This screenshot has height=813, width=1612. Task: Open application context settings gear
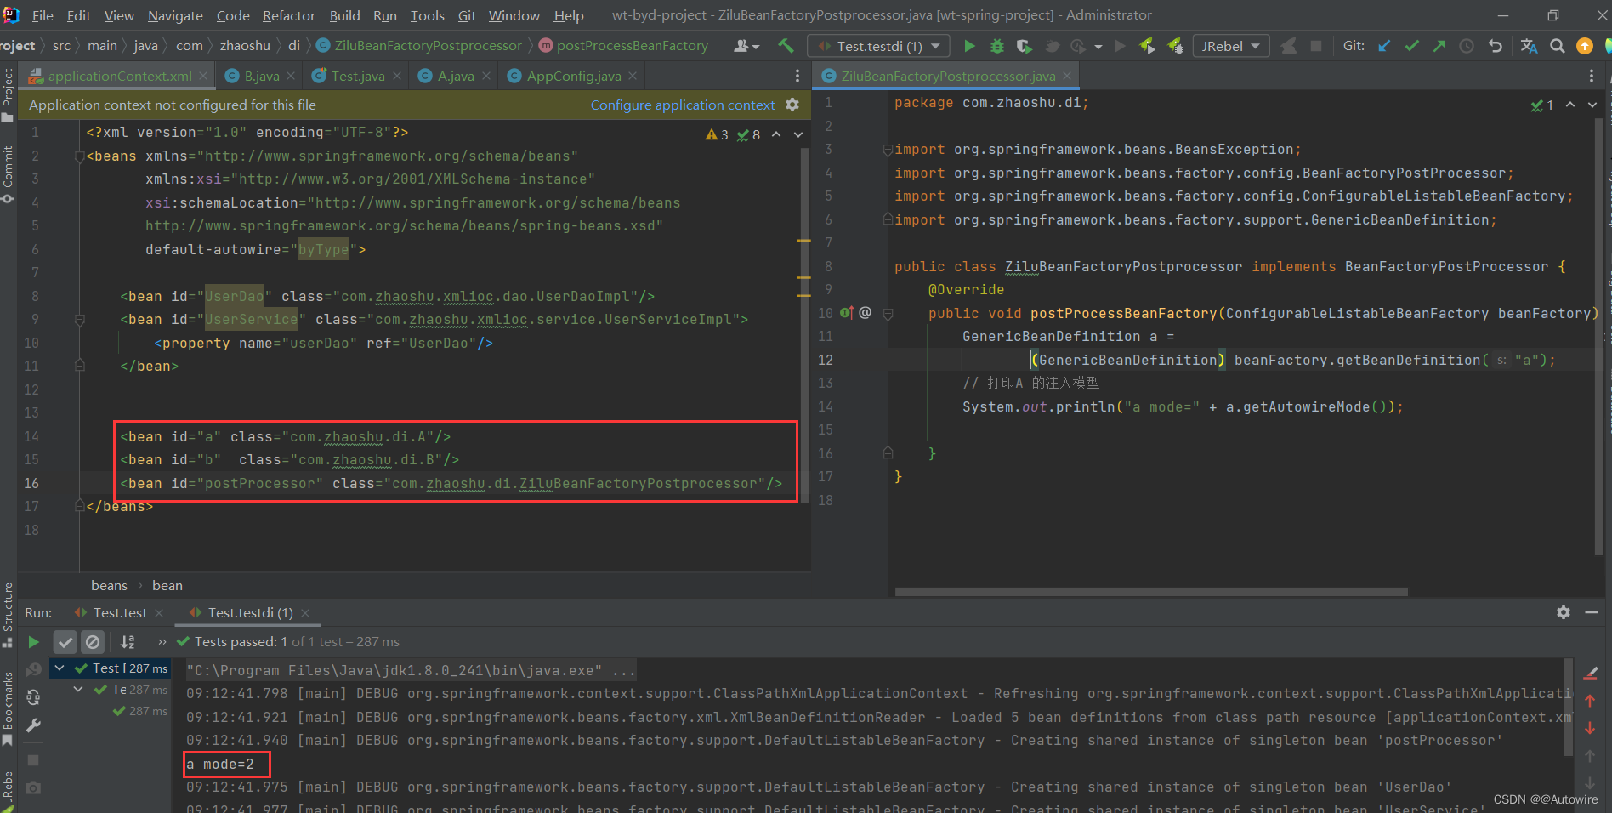point(792,105)
